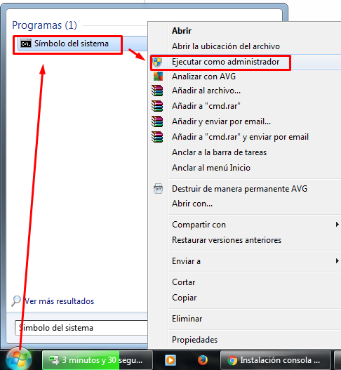
Task: Expand the Compartir con submenu arrow
Action: [337, 225]
